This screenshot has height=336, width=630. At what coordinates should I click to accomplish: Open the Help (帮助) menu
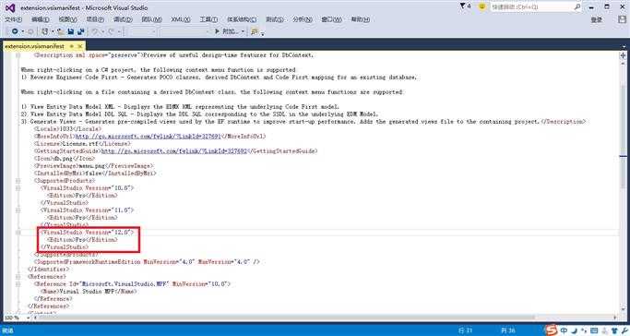(x=361, y=19)
